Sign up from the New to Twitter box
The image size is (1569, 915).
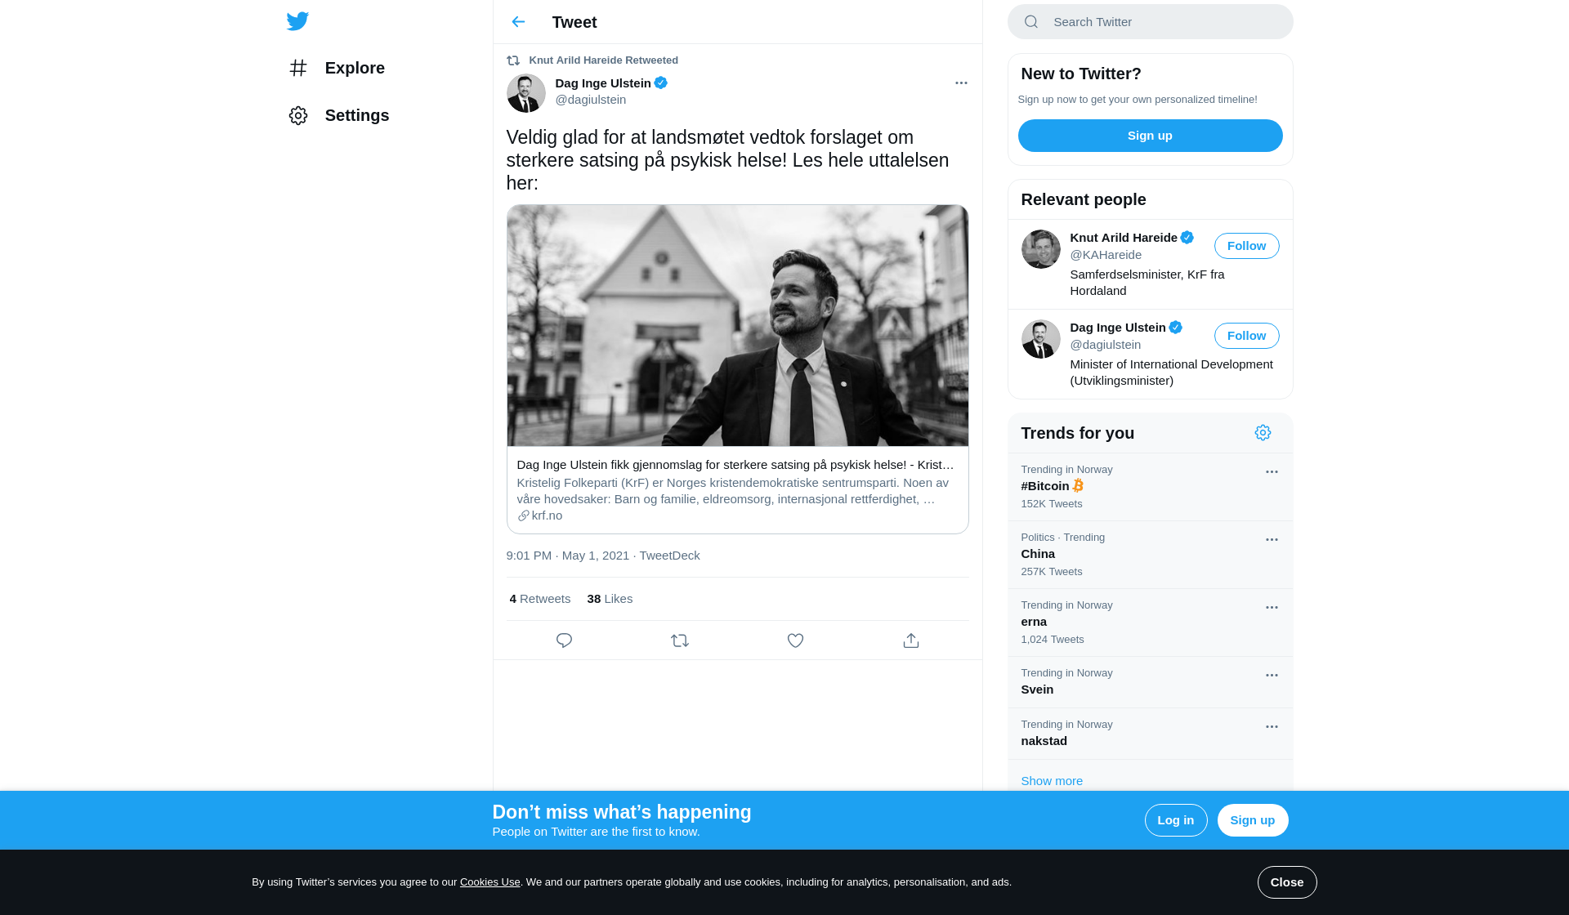click(1151, 136)
